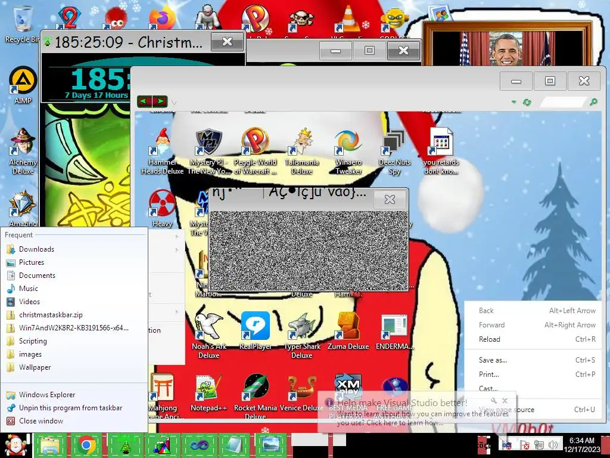Open the Recycle Bin desktop icon

point(22,23)
